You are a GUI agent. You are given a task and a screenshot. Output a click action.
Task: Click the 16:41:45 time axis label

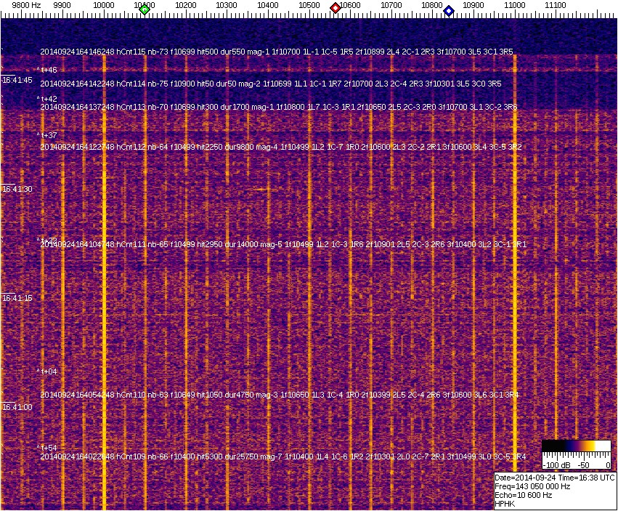17,80
